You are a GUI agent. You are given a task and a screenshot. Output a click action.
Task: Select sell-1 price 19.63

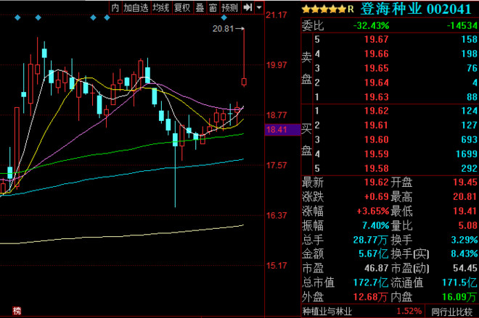(x=377, y=97)
